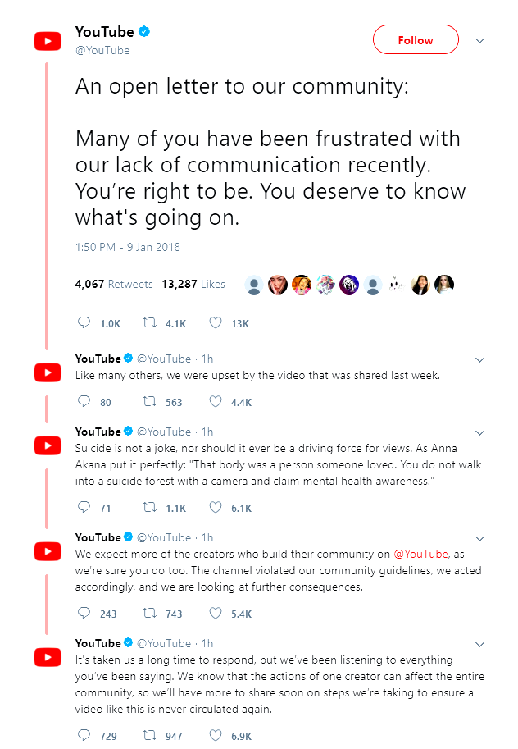Reply to the "It's taken us a long time" tweet
Viewport: 518px width, 749px height.
click(84, 735)
